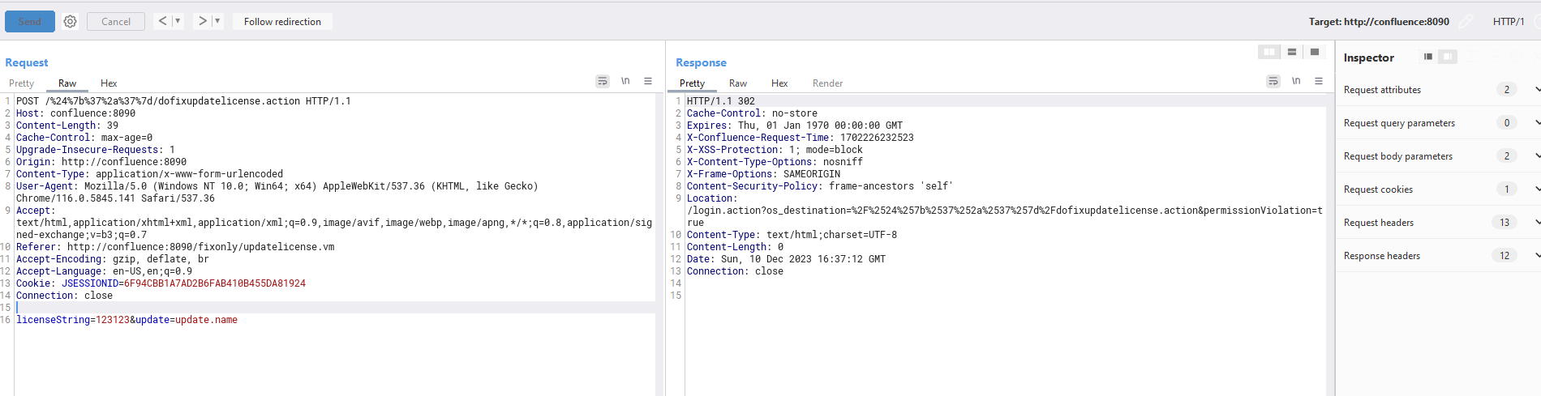Select side-by-side split layout icon
Viewport: 1541px width, 396px height.
pyautogui.click(x=1269, y=52)
